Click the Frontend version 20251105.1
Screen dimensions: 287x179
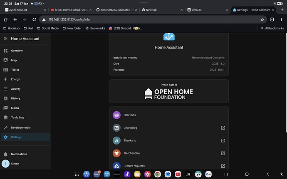coord(217,70)
